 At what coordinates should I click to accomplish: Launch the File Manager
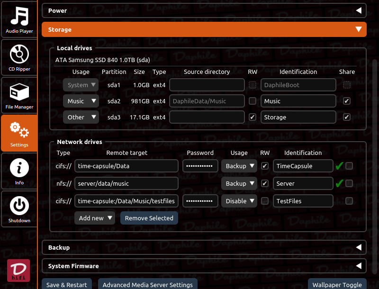[x=19, y=95]
